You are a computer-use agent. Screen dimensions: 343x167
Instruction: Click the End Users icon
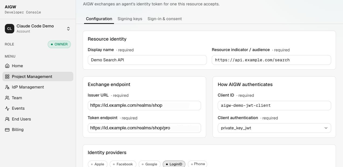[x=7, y=119]
